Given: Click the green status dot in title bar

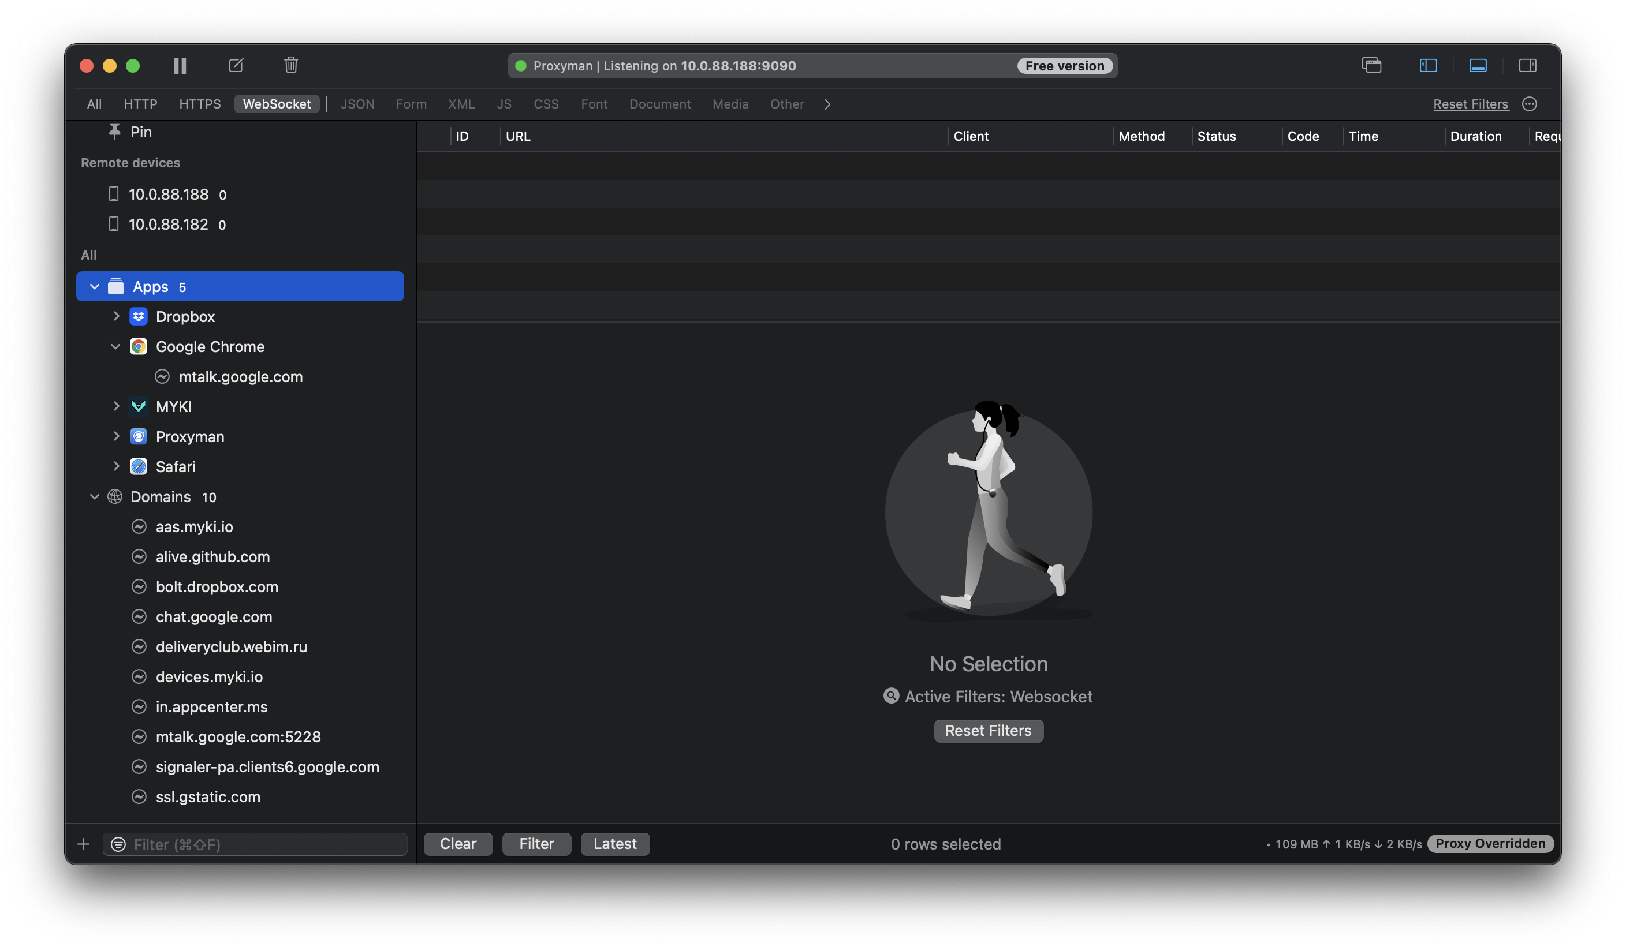Looking at the screenshot, I should click(520, 65).
